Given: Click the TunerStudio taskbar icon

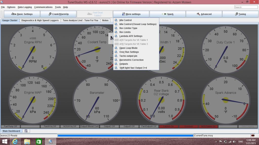Looking at the screenshot, I should pyautogui.click(x=51, y=141).
